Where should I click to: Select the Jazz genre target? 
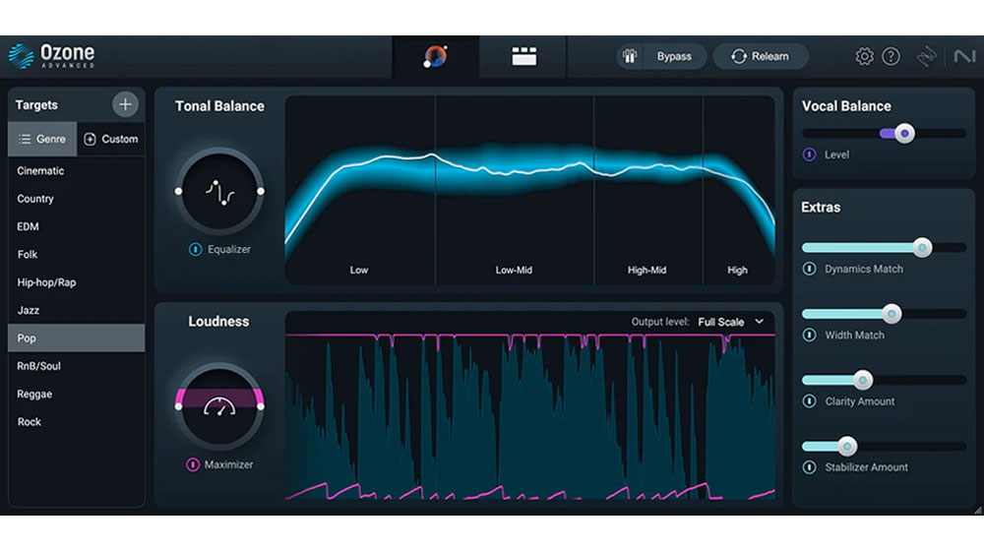(77, 310)
